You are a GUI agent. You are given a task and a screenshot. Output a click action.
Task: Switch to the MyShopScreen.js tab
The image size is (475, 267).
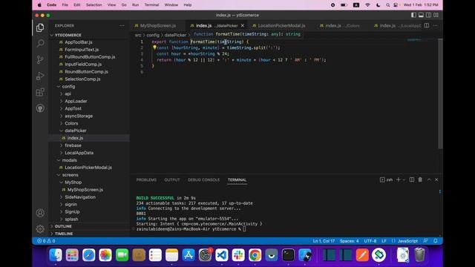click(x=158, y=26)
